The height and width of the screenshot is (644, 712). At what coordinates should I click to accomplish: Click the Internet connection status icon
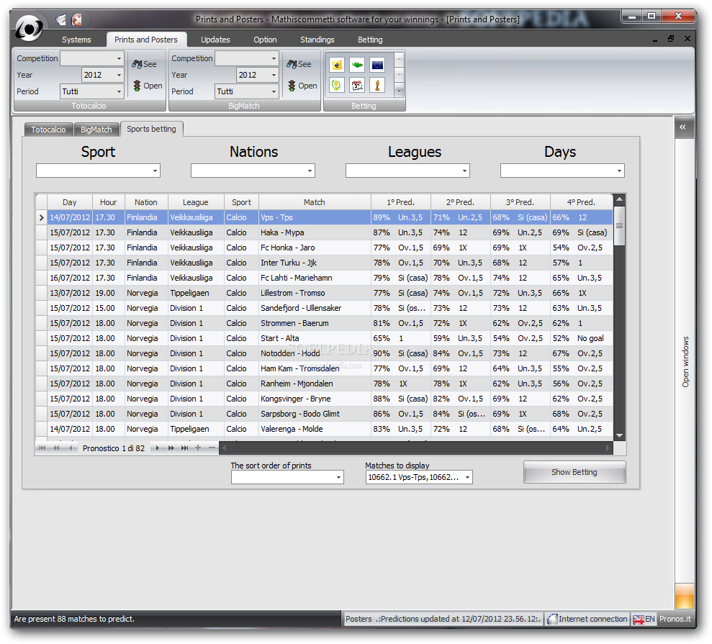(552, 619)
